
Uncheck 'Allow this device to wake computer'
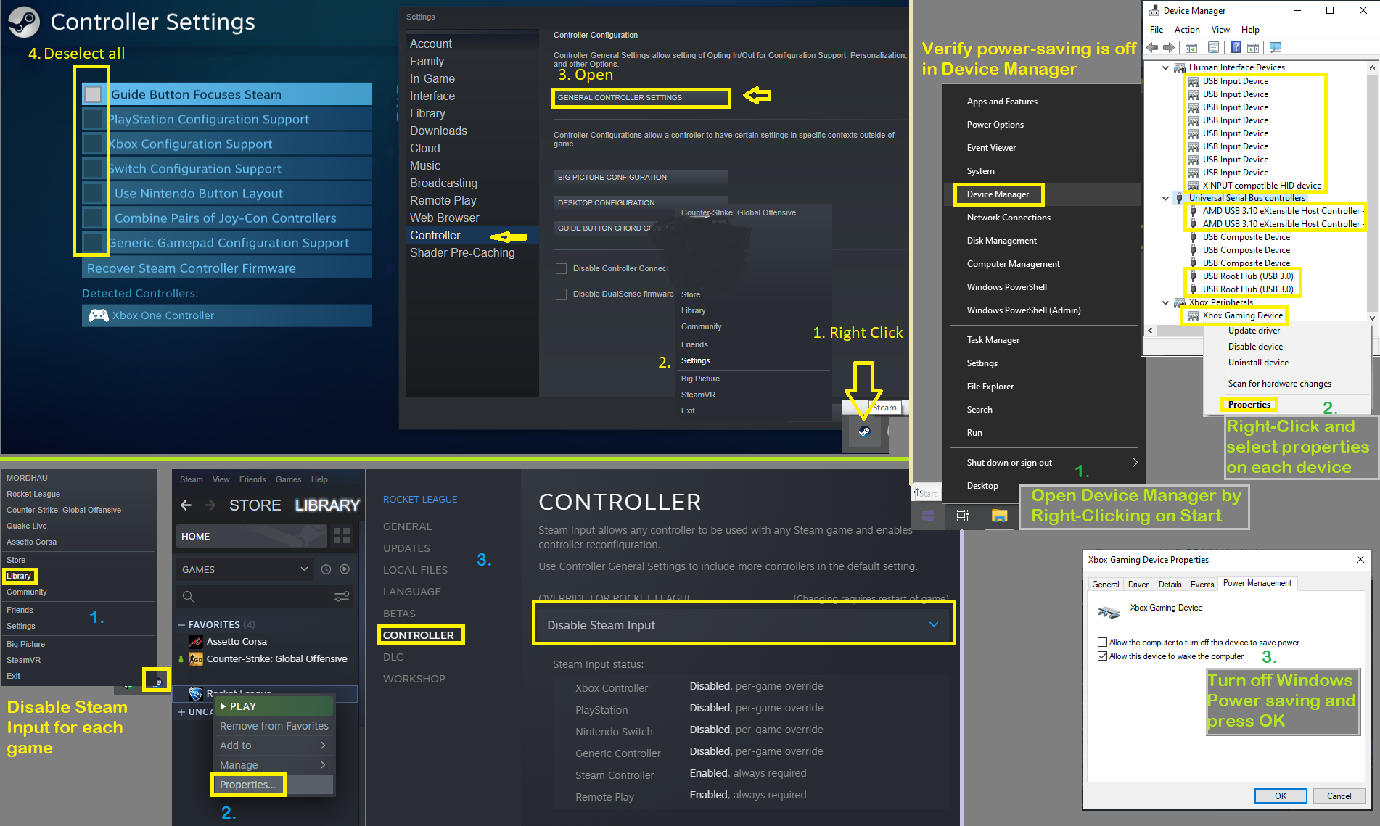click(1103, 656)
